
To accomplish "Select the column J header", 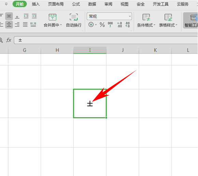I will pos(123,50).
